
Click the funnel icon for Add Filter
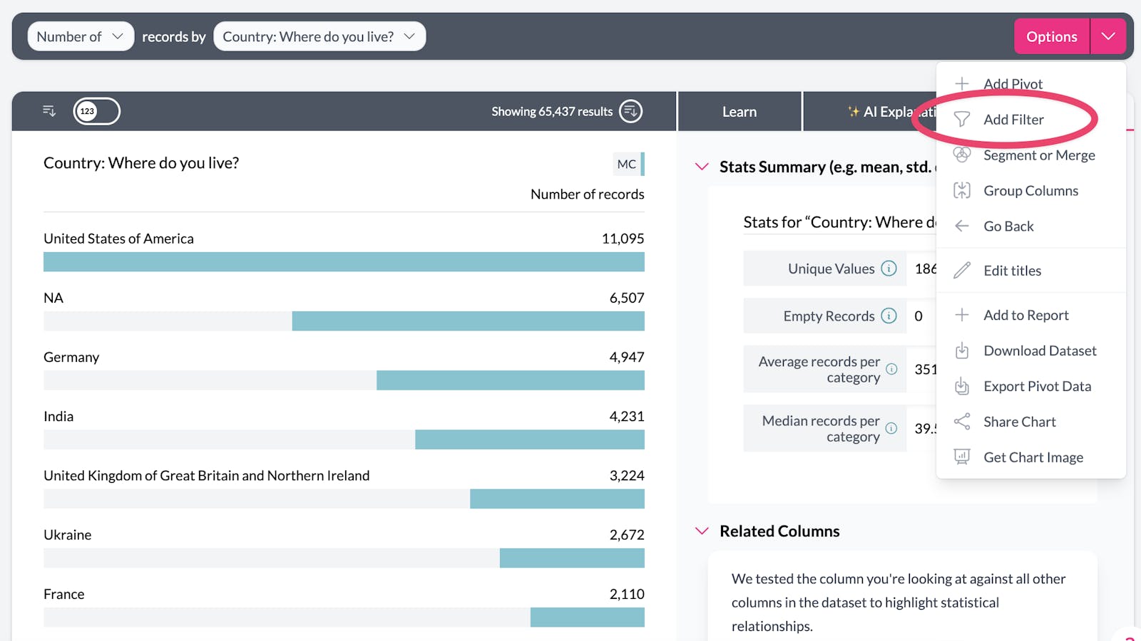(962, 120)
